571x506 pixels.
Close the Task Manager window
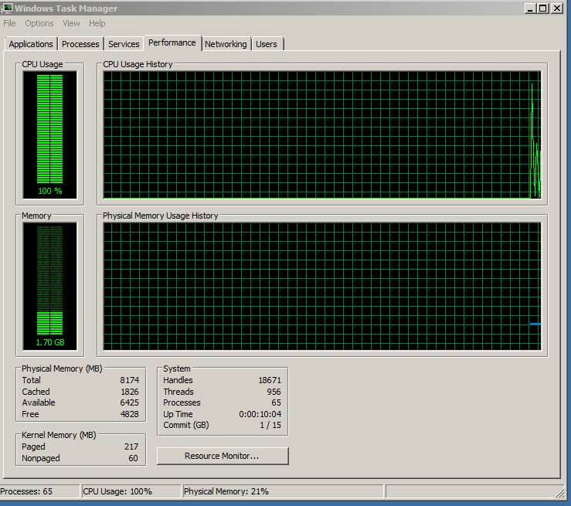click(x=557, y=8)
